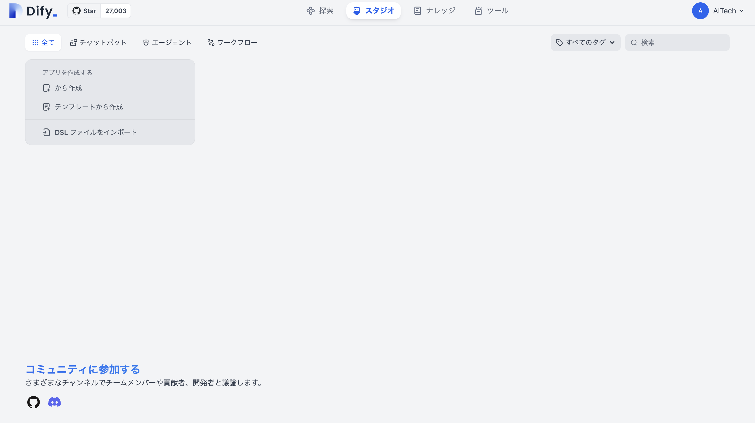
Task: Filter apps by チャットボット
Action: [98, 43]
